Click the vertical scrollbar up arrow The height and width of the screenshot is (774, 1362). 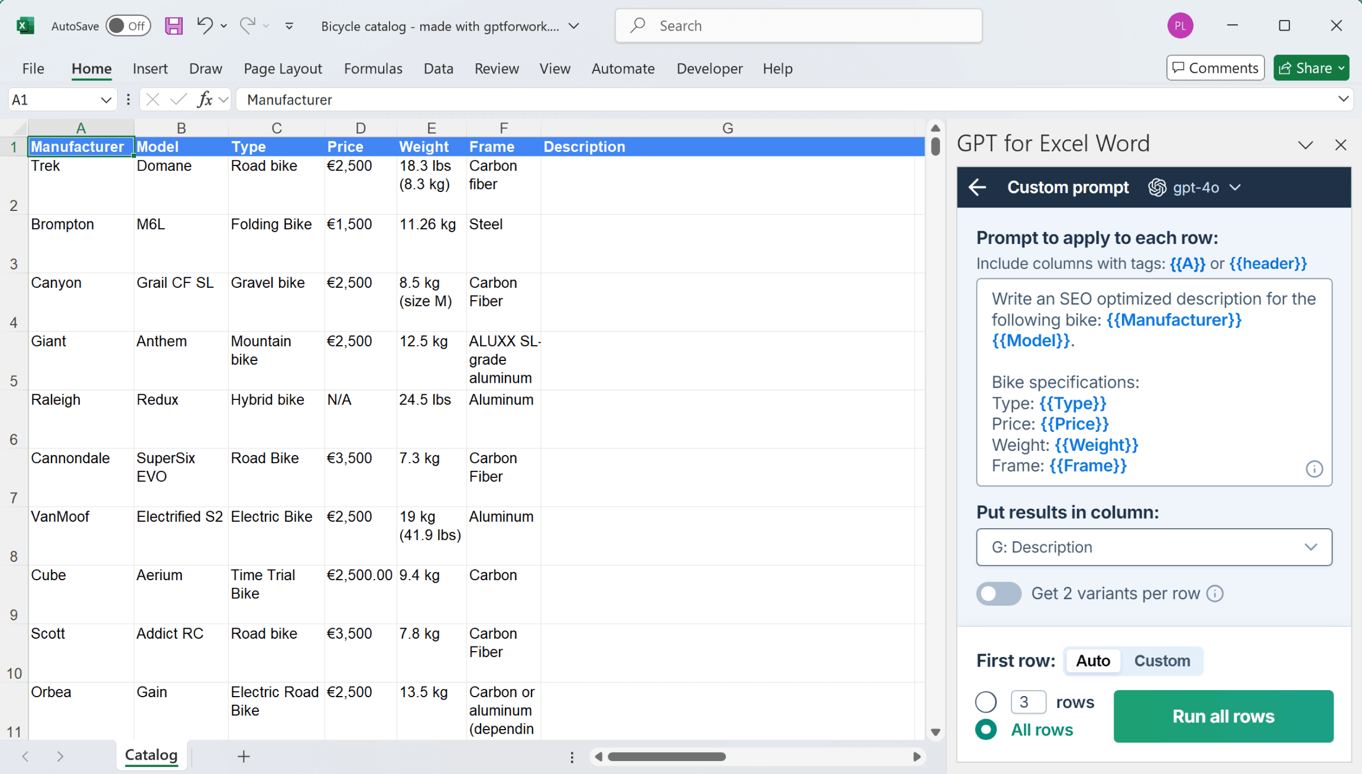click(x=935, y=128)
